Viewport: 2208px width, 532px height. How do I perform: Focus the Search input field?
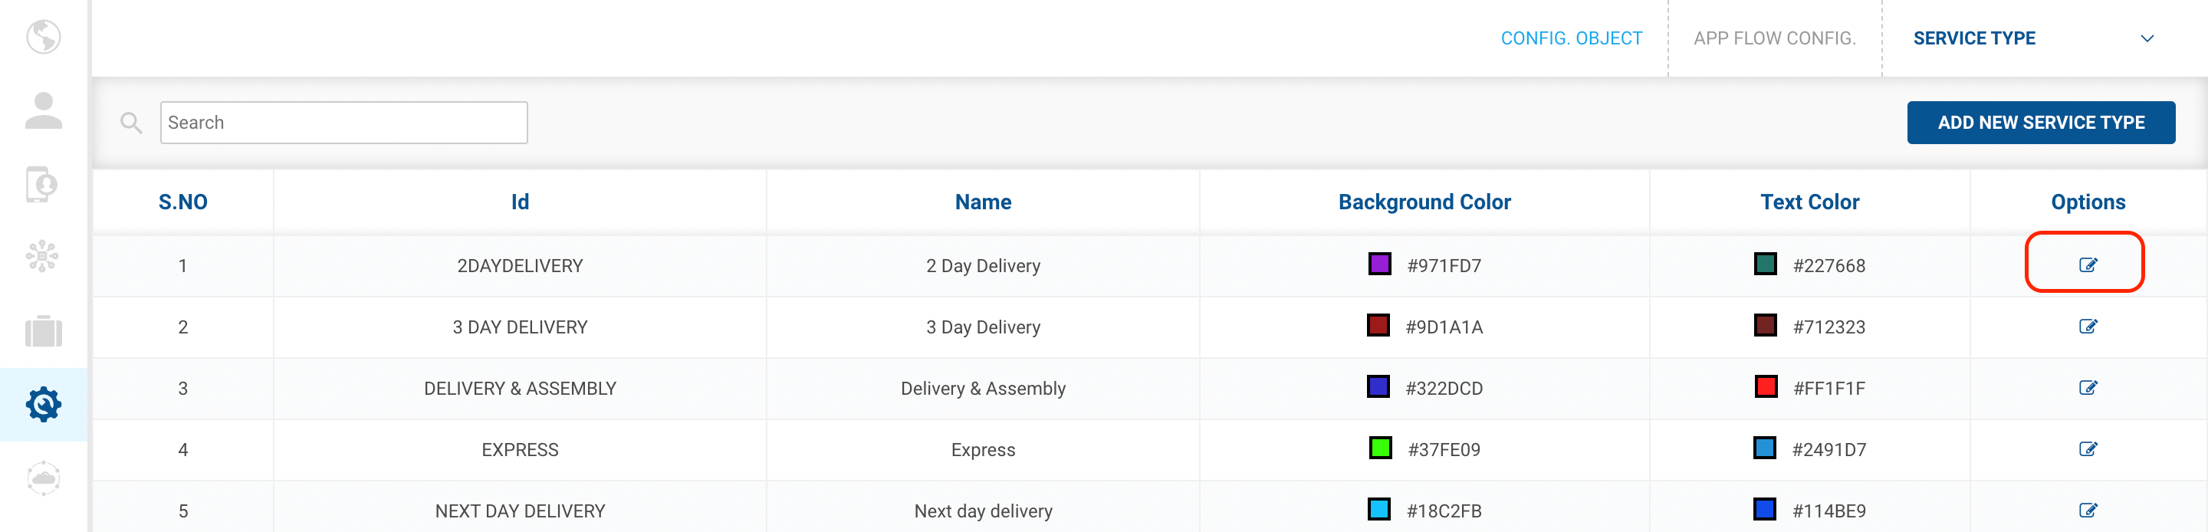[343, 123]
